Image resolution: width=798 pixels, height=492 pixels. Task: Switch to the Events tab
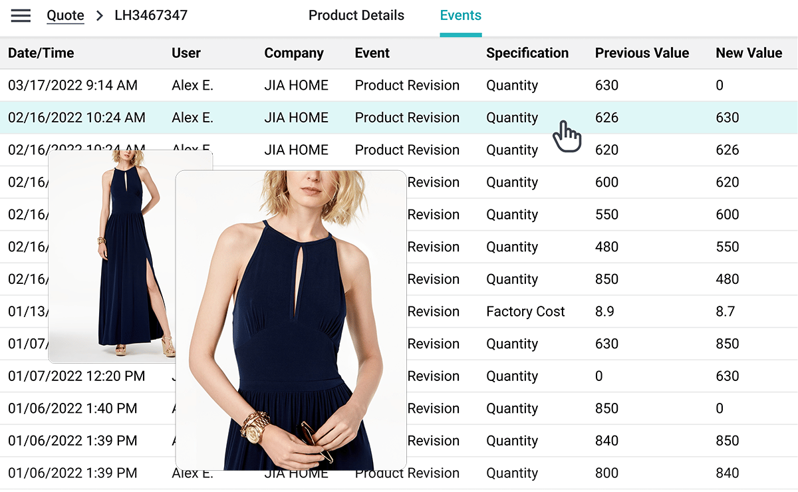pyautogui.click(x=460, y=15)
